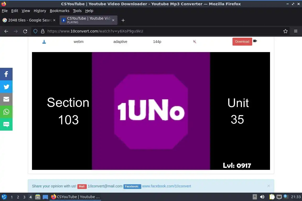The width and height of the screenshot is (302, 201).
Task: Click the 1UNo video player
Action: (151, 111)
